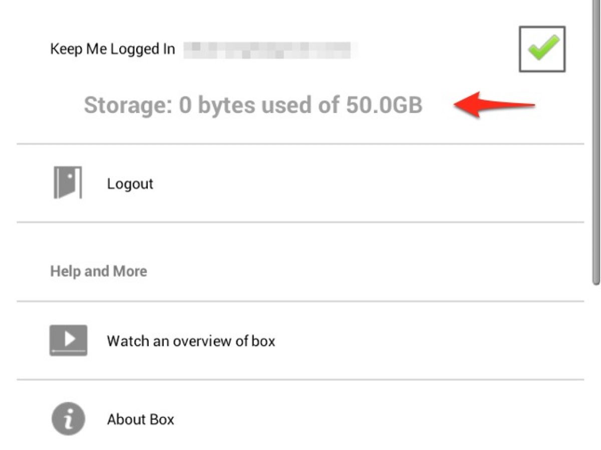The width and height of the screenshot is (601, 450).
Task: Click the vertical scrollbar thumb
Action: point(596,150)
